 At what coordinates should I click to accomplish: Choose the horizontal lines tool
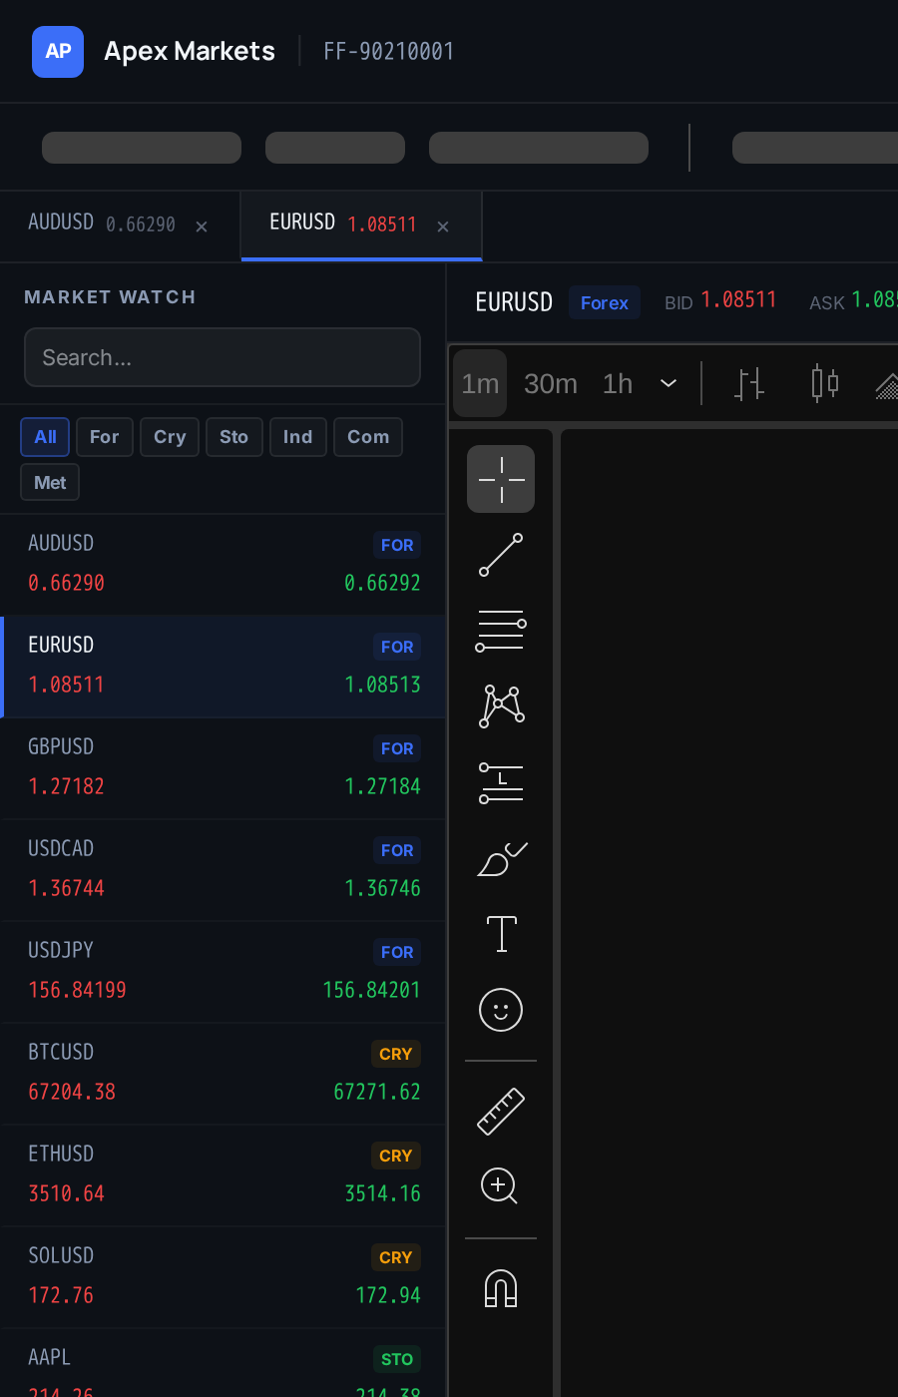[x=501, y=631]
